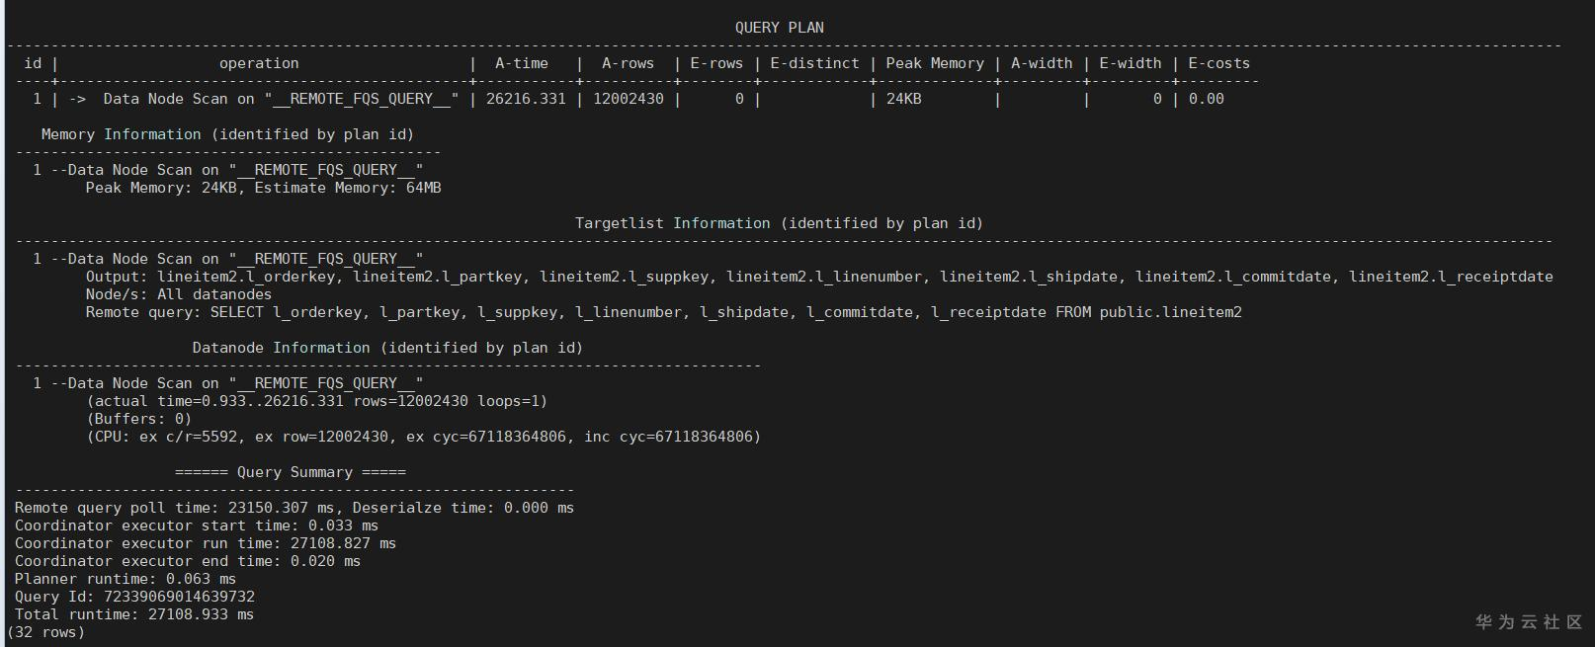
Task: Click the A-rows column header
Action: tap(628, 63)
